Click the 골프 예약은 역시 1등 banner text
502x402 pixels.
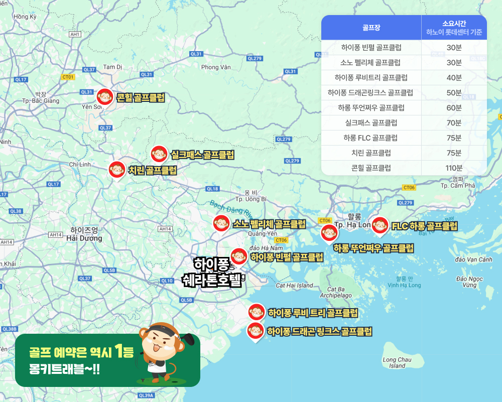(81, 351)
